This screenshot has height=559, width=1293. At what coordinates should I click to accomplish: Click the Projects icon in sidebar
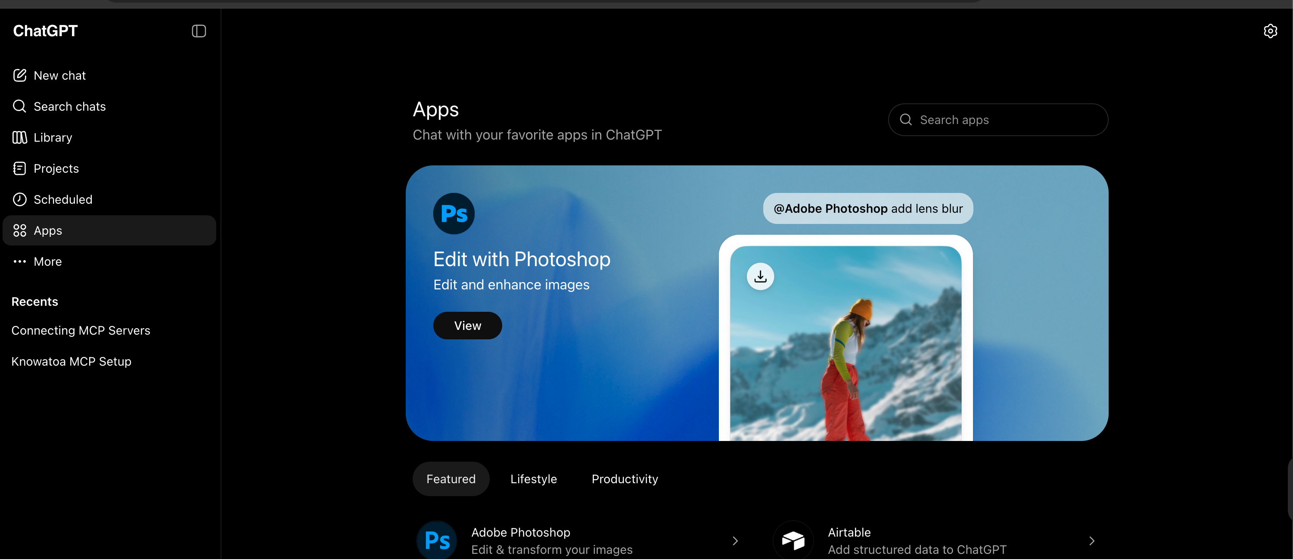click(x=19, y=168)
